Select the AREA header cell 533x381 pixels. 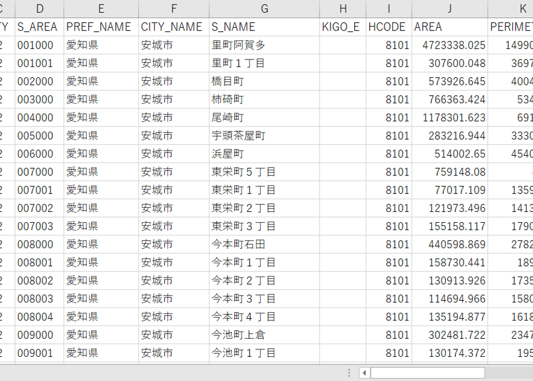click(x=450, y=27)
